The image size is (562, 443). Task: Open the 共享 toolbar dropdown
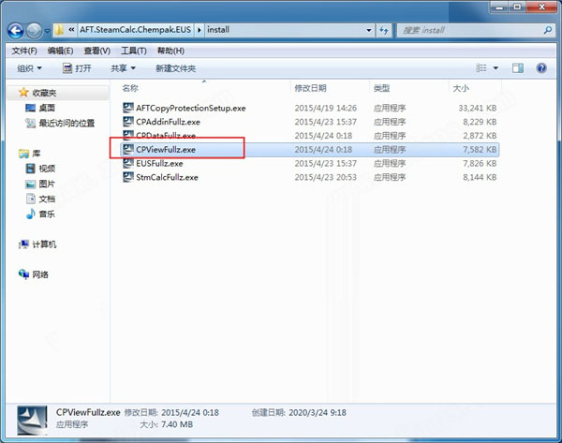pos(123,68)
